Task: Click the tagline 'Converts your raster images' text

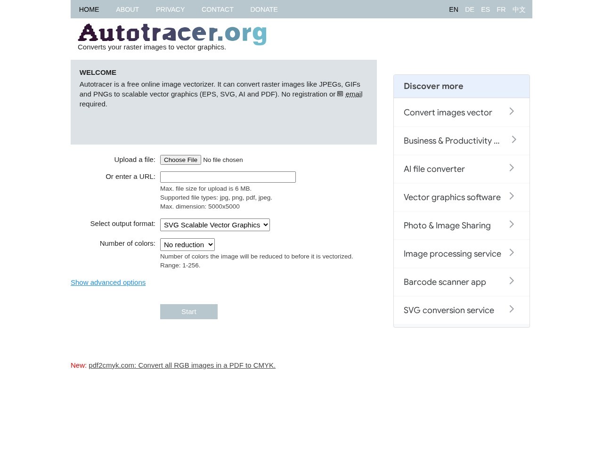Action: [x=152, y=47]
